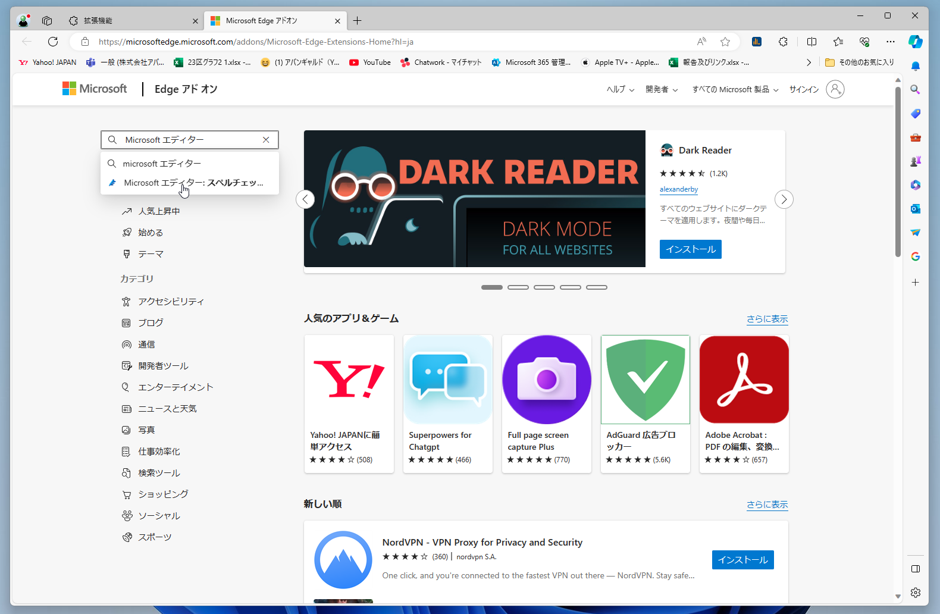Viewport: 940px width, 614px height.
Task: Open the sidebar notifications bell icon
Action: pos(916,66)
